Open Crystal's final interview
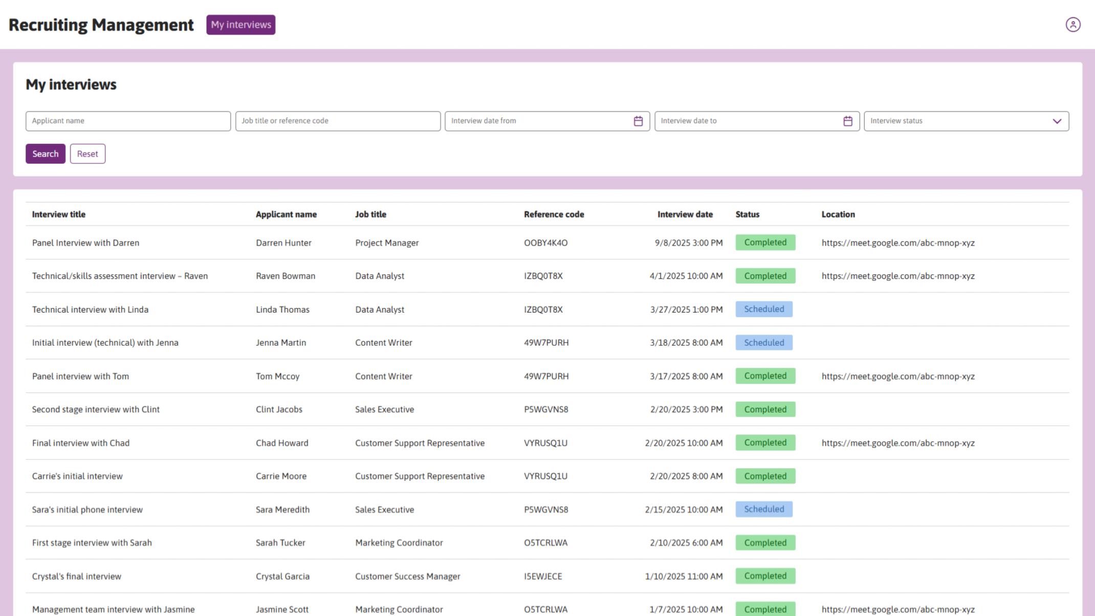Image resolution: width=1095 pixels, height=616 pixels. (77, 577)
